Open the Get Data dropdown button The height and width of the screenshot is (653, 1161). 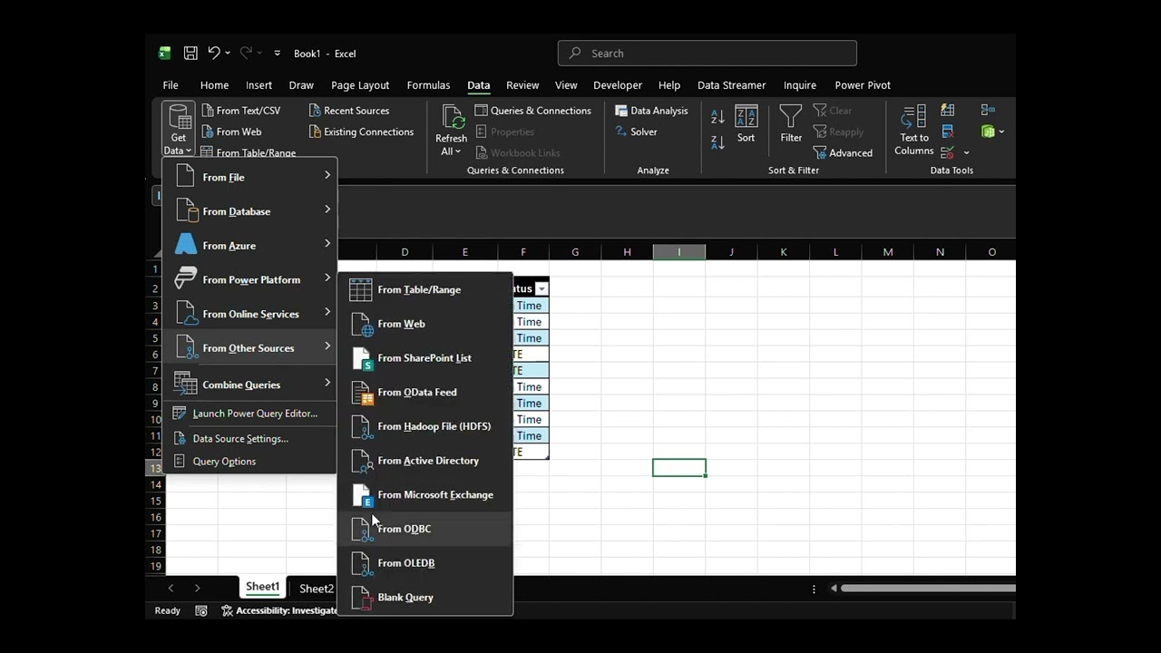click(x=178, y=131)
